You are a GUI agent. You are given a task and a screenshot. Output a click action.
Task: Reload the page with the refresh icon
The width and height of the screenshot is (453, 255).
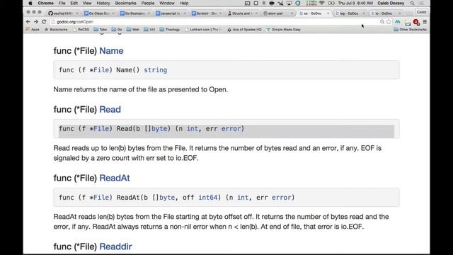point(44,22)
